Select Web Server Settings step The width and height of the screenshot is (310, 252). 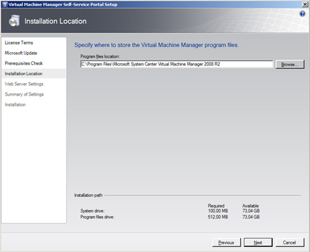[24, 84]
